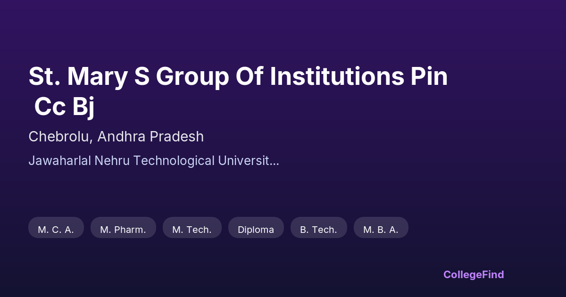The height and width of the screenshot is (297, 566).
Task: Open the CollegeFind brand link
Action: [x=474, y=274]
